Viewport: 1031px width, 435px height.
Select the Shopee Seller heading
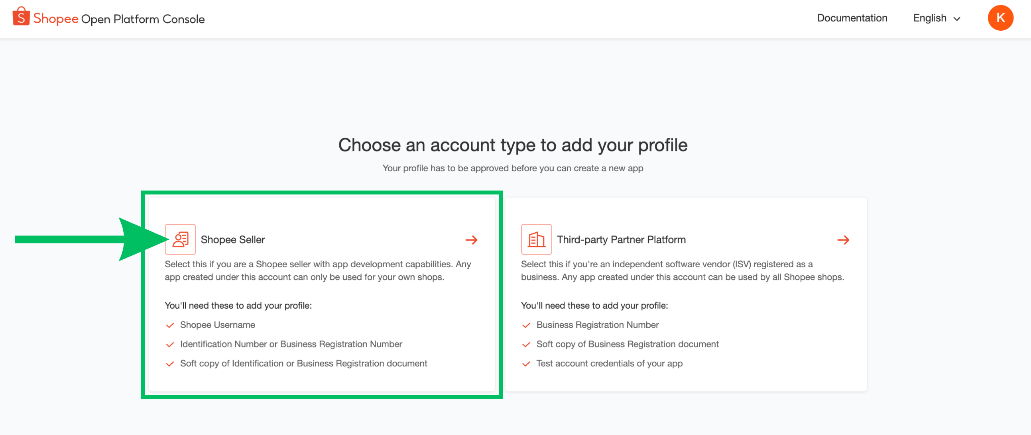(x=232, y=239)
